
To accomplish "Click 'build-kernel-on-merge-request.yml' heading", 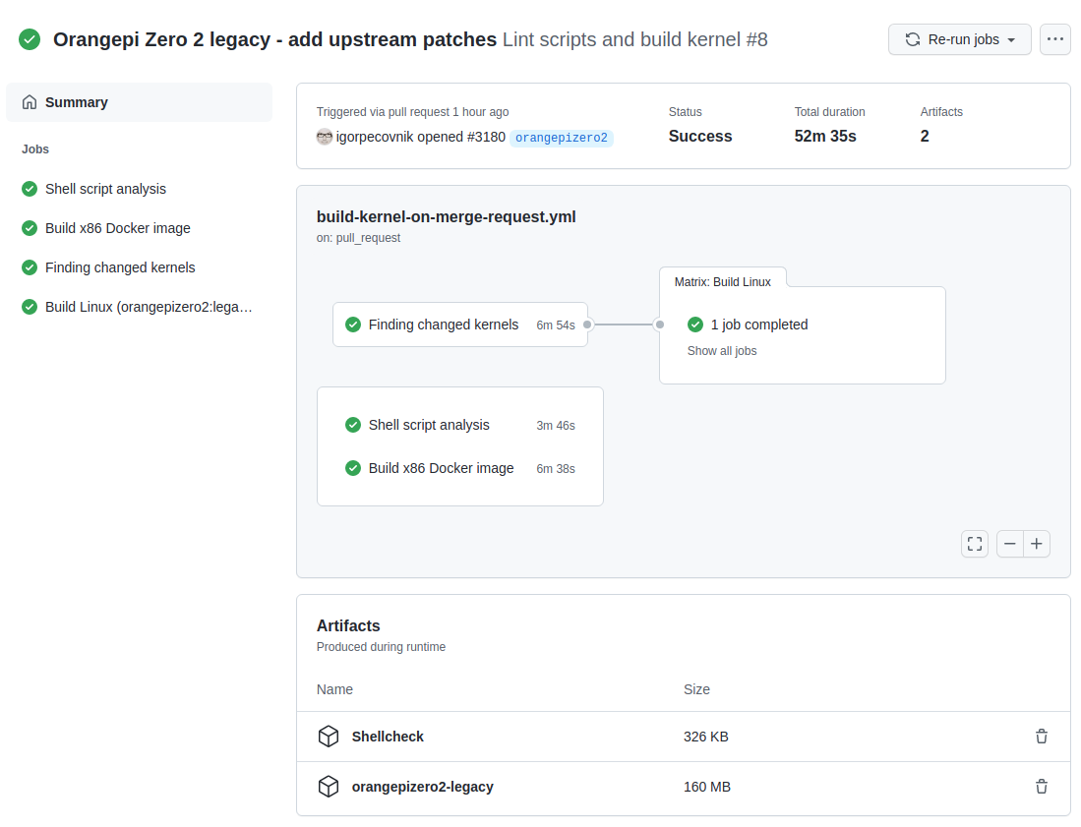I will (446, 216).
